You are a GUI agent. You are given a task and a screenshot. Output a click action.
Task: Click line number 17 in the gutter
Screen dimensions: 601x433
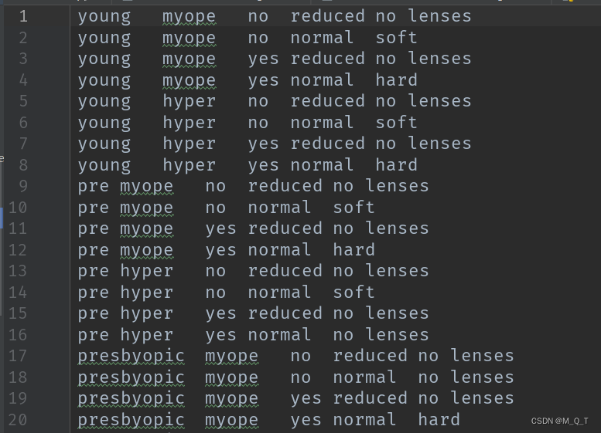[18, 356]
